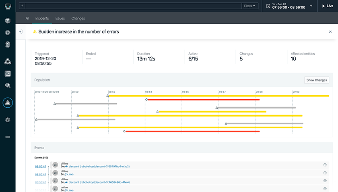Open the three-cubes cluster sidebar icon
The width and height of the screenshot is (338, 192).
[x=8, y=62]
